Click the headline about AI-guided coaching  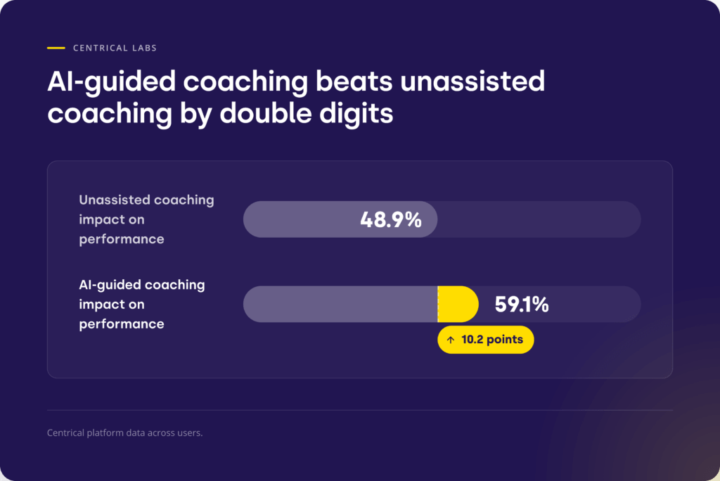point(296,97)
